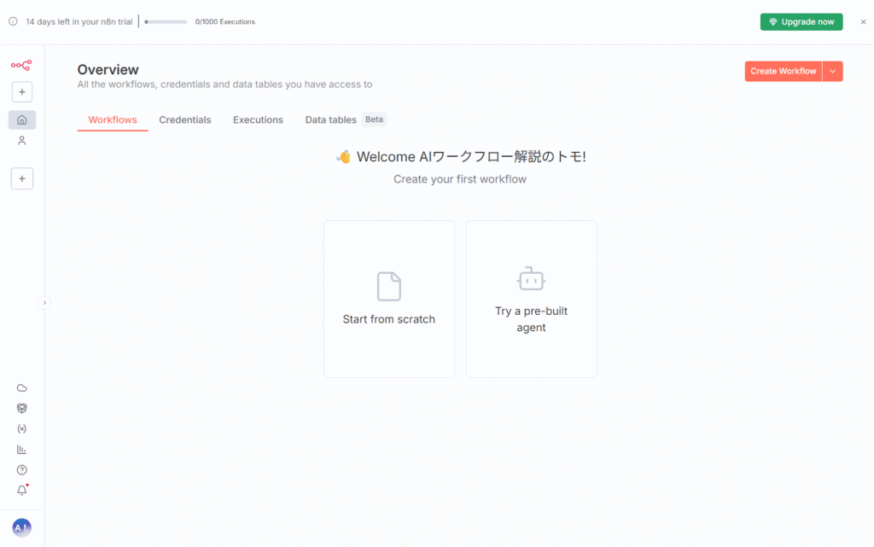The width and height of the screenshot is (874, 547).
Task: Open the Insights bar chart icon
Action: pos(22,449)
